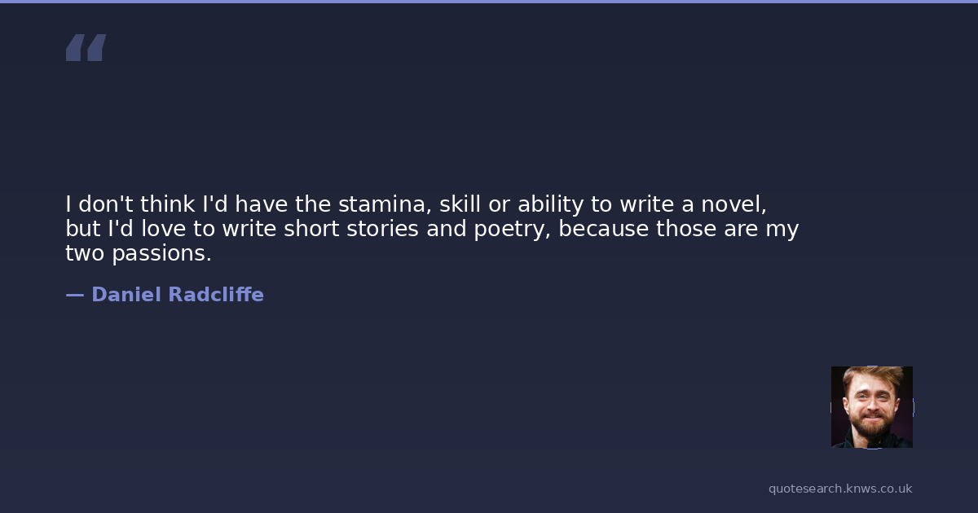Click the first name "Daniel" in attribution
Viewport: 978px width, 513px height.
coord(126,295)
